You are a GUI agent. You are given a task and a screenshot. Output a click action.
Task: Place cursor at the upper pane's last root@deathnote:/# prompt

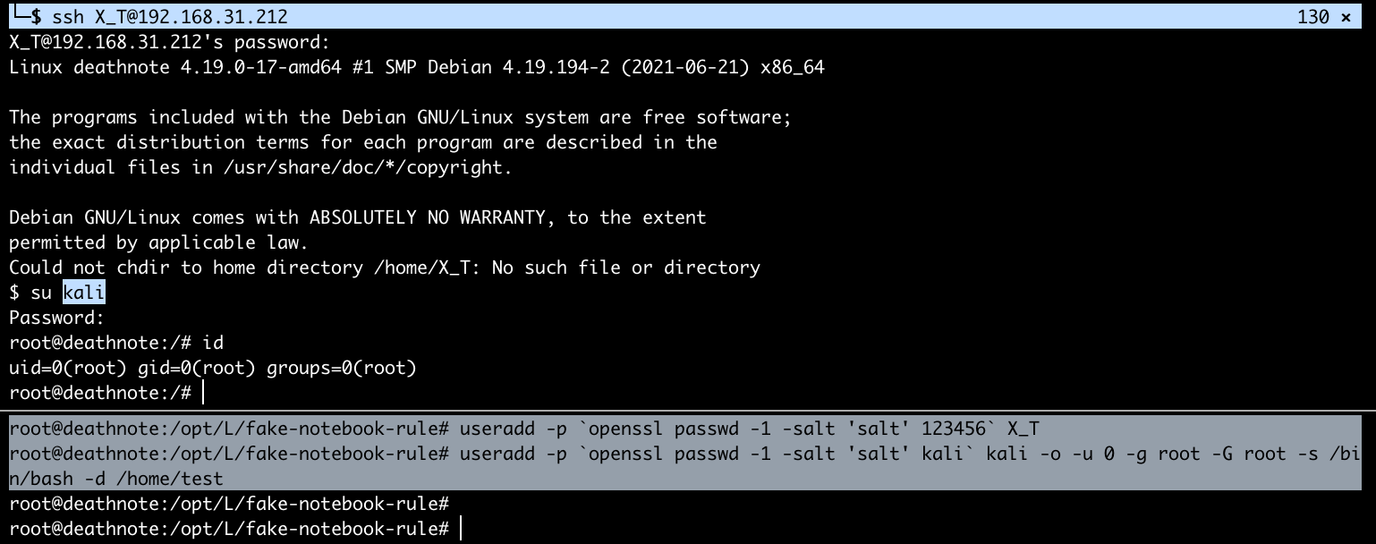pyautogui.click(x=204, y=393)
